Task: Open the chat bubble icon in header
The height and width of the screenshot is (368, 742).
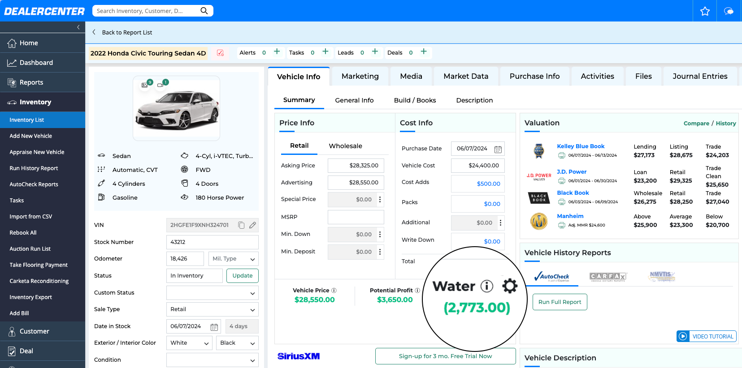Action: 729,11
